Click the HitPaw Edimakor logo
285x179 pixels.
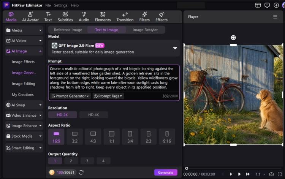click(x=6, y=5)
